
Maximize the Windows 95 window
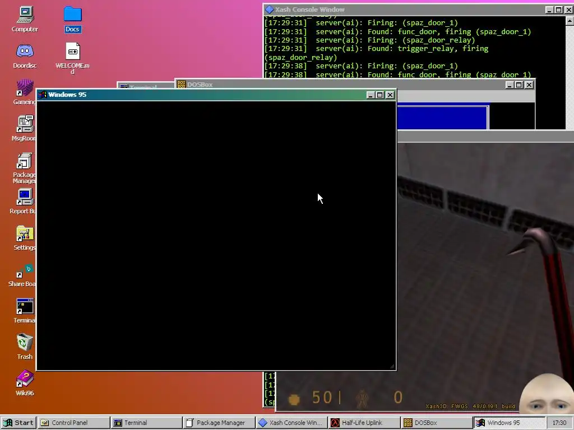tap(379, 95)
